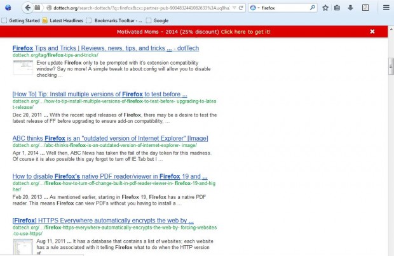This screenshot has height=256, width=394.
Task: Open Bookmarks Toolbar bookmark item
Action: point(114,20)
